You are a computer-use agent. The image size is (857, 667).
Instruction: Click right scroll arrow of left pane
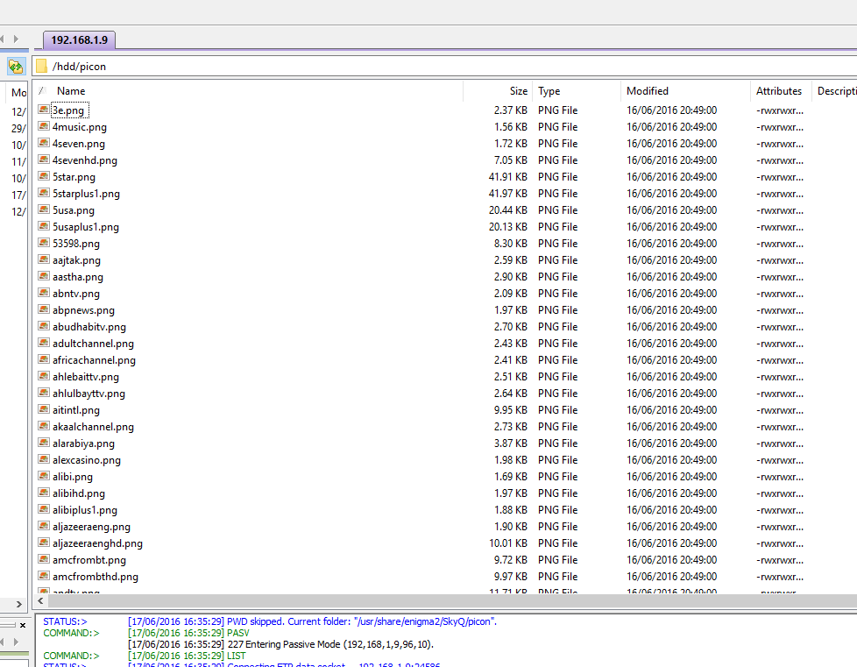tap(19, 604)
